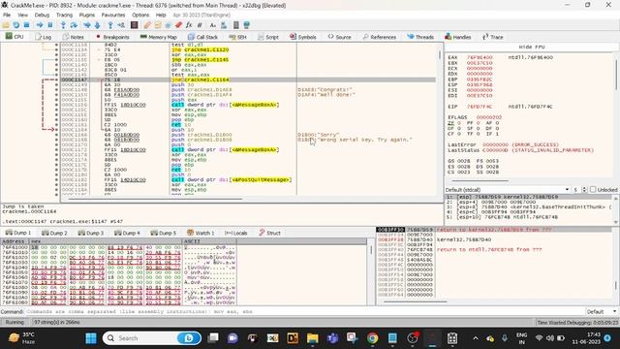This screenshot has height=349, width=620.
Task: Click the Run to user code icon
Action: (121, 25)
